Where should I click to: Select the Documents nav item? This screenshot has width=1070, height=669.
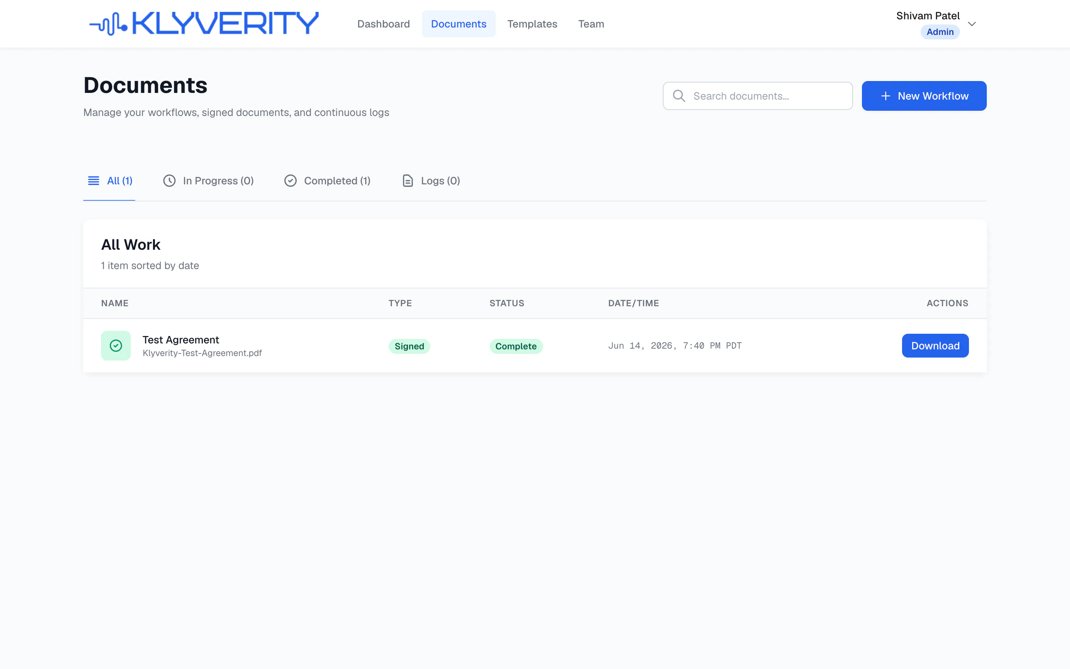tap(458, 24)
